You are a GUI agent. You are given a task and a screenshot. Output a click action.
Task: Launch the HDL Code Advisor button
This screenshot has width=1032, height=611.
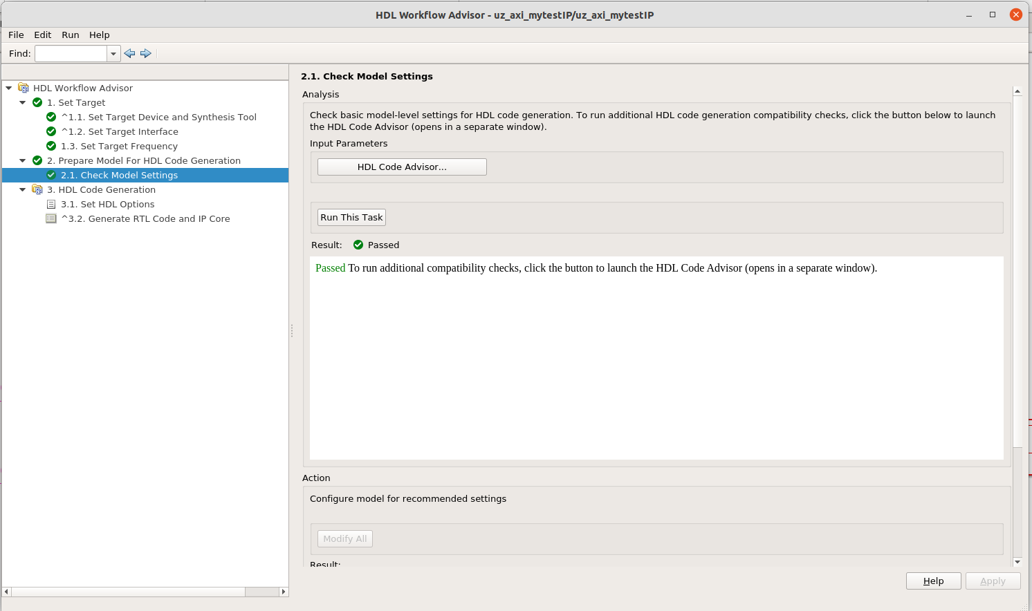pyautogui.click(x=402, y=167)
